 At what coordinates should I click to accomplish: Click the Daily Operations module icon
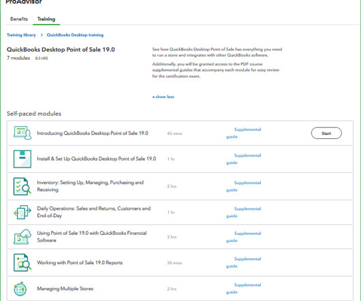[x=22, y=212]
